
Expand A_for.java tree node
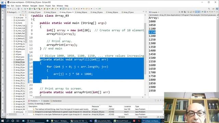pyautogui.click(x=12, y=18)
